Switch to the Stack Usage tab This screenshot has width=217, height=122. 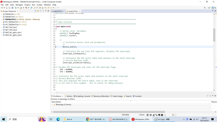[117, 96]
